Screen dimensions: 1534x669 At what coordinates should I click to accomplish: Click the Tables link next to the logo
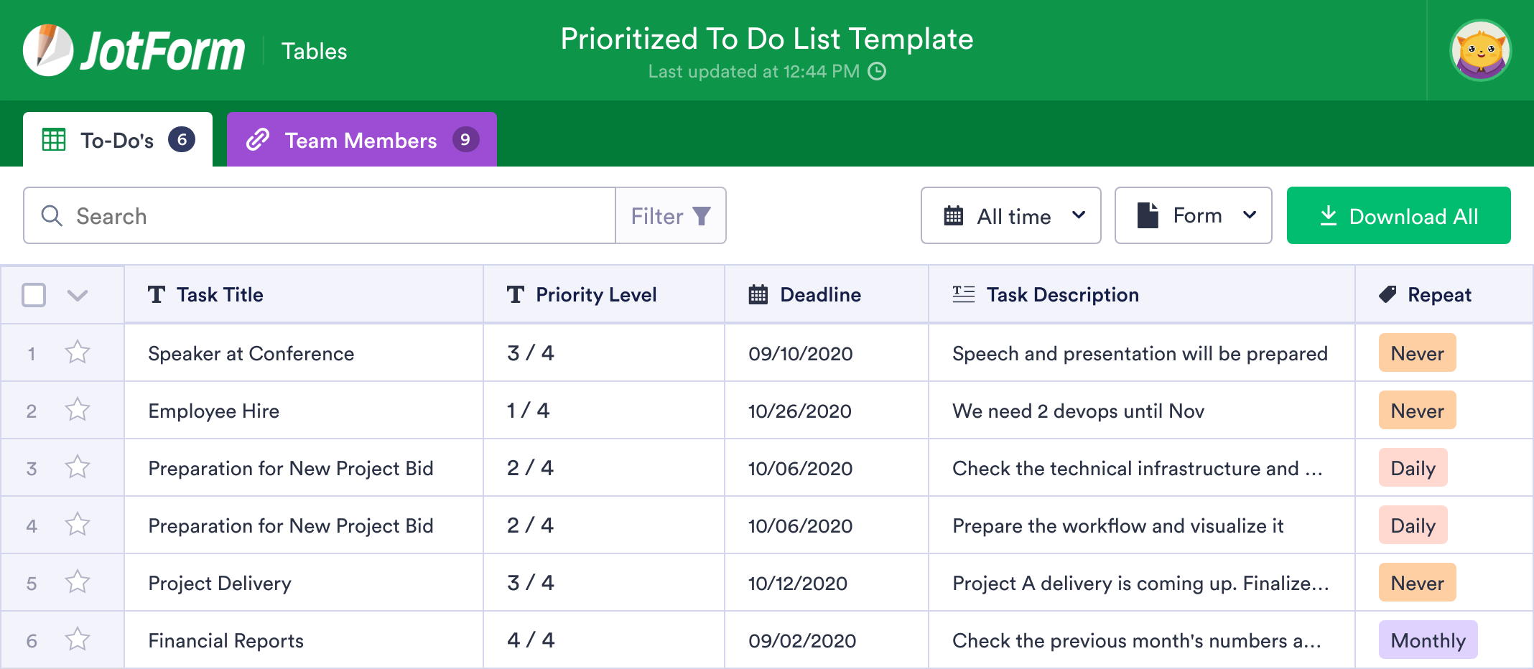tap(314, 50)
